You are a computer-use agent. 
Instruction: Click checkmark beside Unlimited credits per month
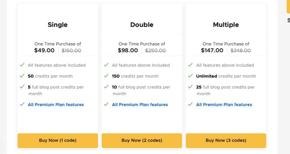pyautogui.click(x=190, y=76)
